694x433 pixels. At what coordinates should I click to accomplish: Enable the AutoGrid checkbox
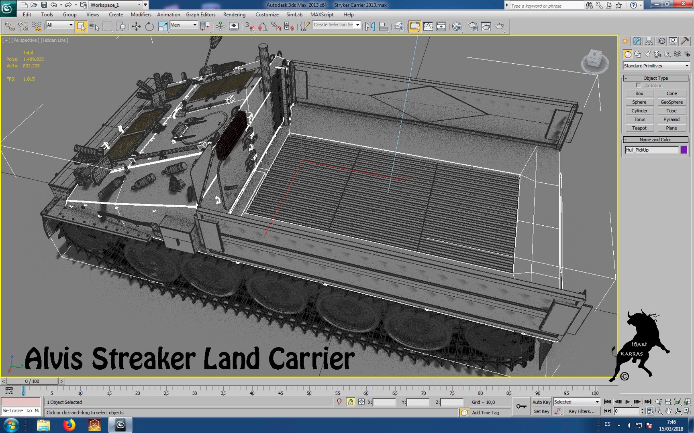(639, 85)
